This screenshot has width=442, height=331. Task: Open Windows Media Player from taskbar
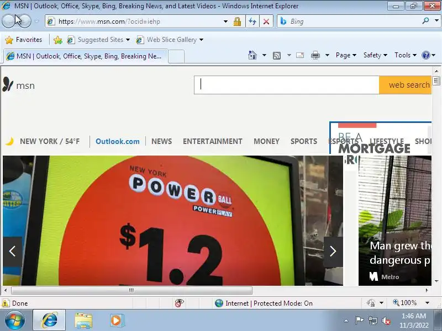(x=117, y=321)
